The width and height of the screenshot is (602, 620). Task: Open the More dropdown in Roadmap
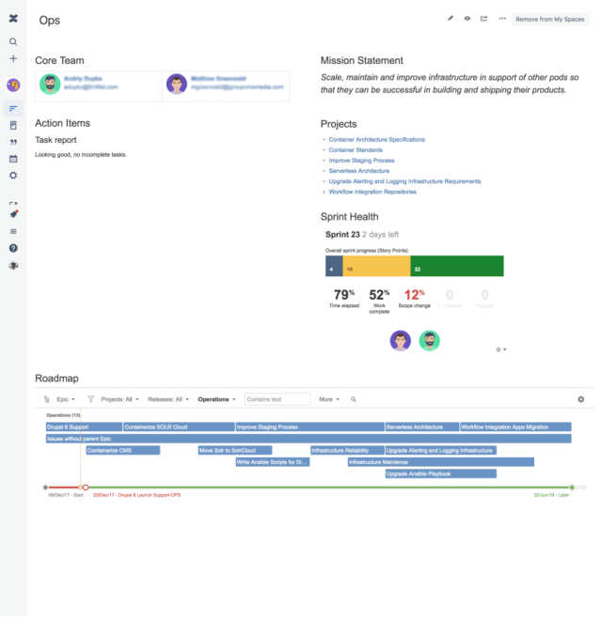[329, 399]
